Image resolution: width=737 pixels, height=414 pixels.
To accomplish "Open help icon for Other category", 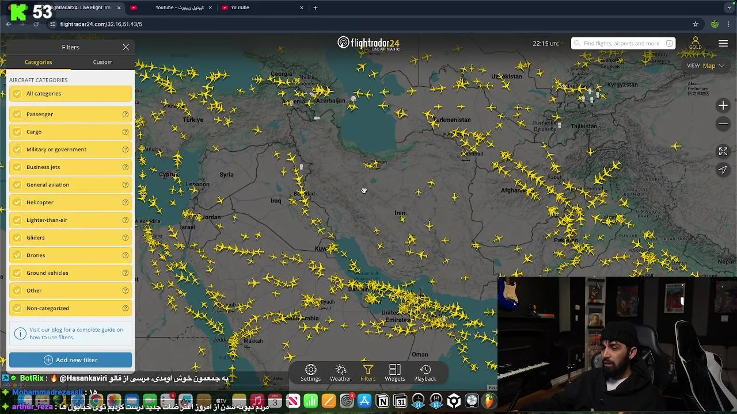I will tap(125, 291).
